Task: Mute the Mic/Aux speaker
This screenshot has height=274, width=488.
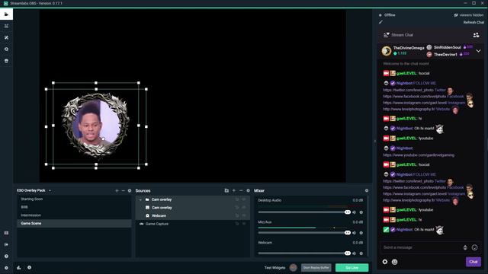Action: [x=354, y=233]
